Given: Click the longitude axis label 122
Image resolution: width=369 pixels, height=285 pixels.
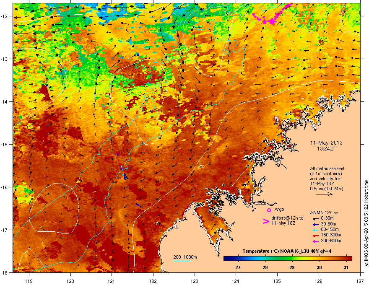Looking at the screenshot, I should (153, 281).
